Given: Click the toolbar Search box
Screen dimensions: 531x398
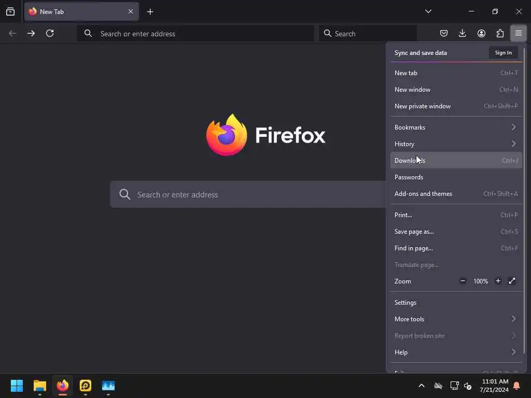Looking at the screenshot, I should click(x=368, y=34).
